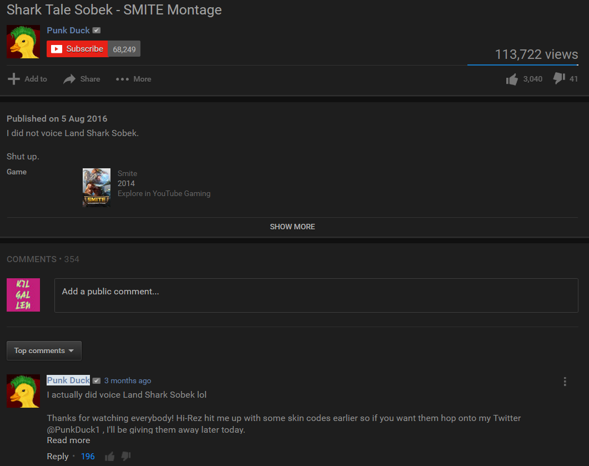The width and height of the screenshot is (589, 466).
Task: Click the 3,040 likes count
Action: [533, 79]
